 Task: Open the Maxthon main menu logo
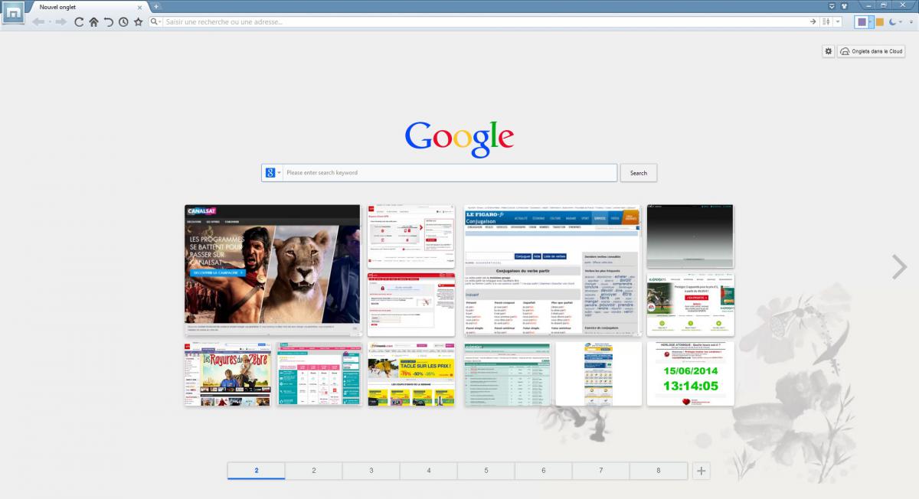[x=13, y=13]
